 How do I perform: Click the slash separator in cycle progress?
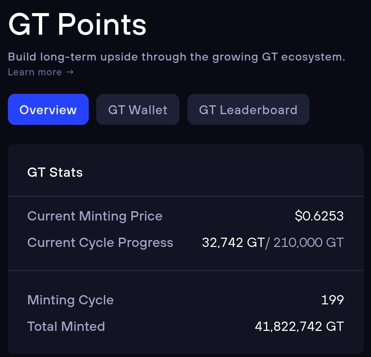(268, 243)
